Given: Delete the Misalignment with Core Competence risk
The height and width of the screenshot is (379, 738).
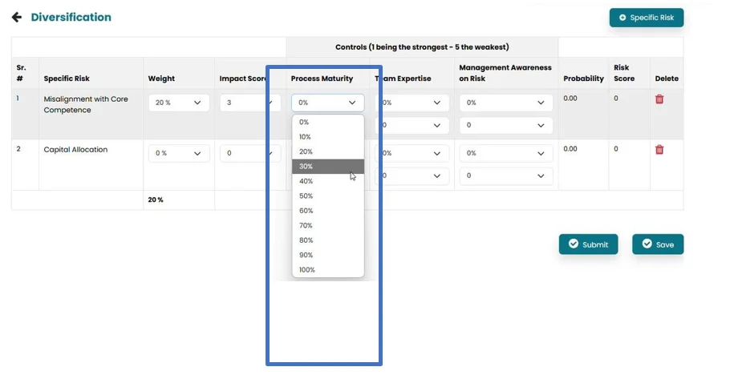Looking at the screenshot, I should 659,99.
